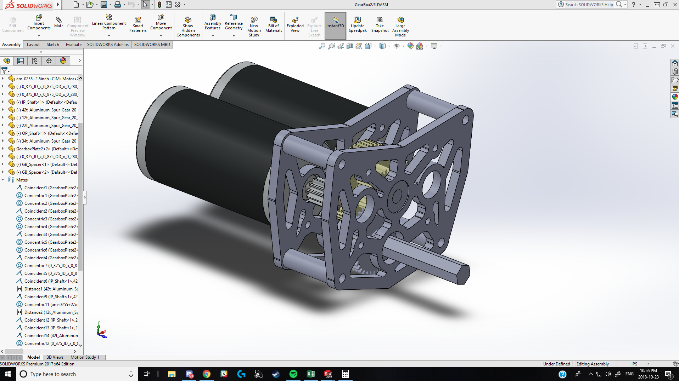
Task: Open the Linear Component Pattern dropdown arrow
Action: (109, 36)
